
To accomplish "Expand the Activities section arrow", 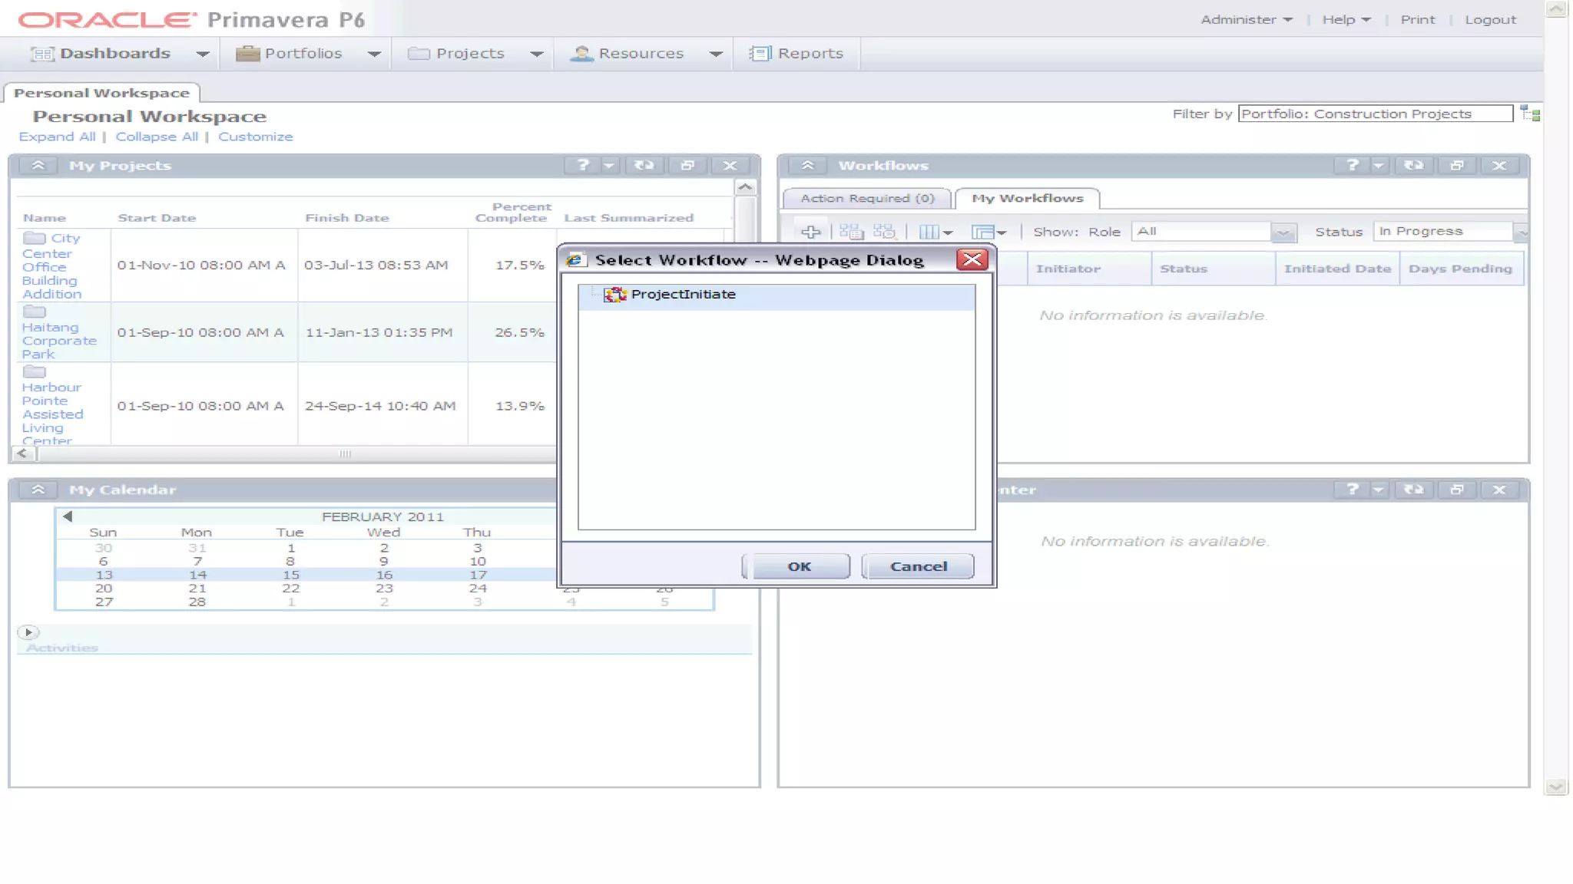I will point(28,632).
